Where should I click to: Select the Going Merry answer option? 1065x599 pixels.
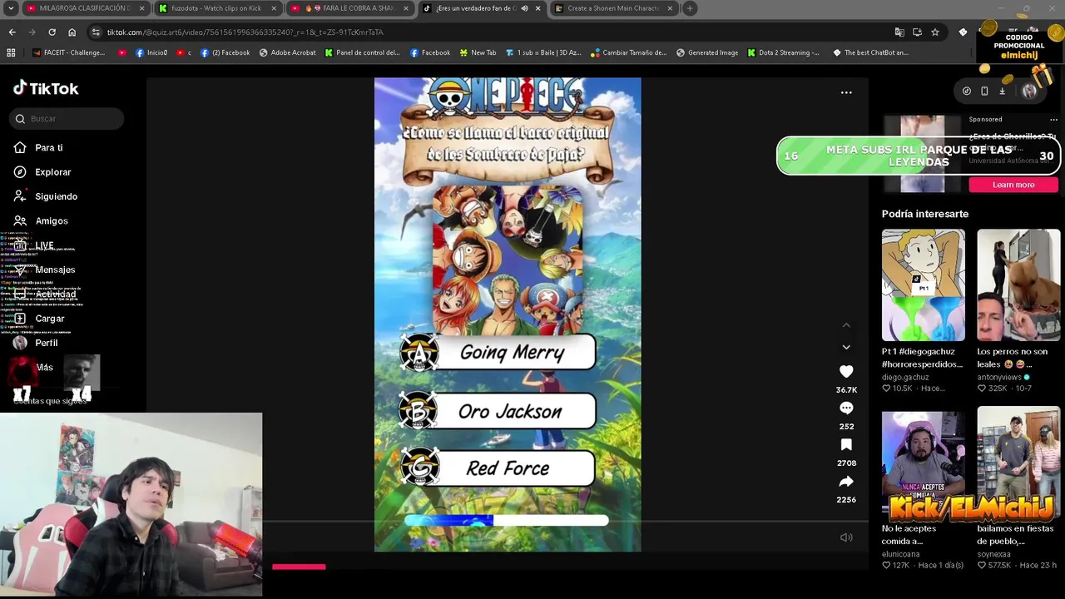coord(498,353)
